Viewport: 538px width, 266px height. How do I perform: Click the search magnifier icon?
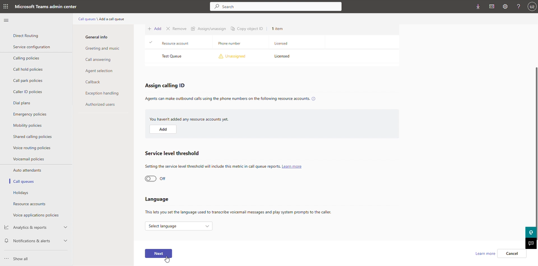[216, 7]
